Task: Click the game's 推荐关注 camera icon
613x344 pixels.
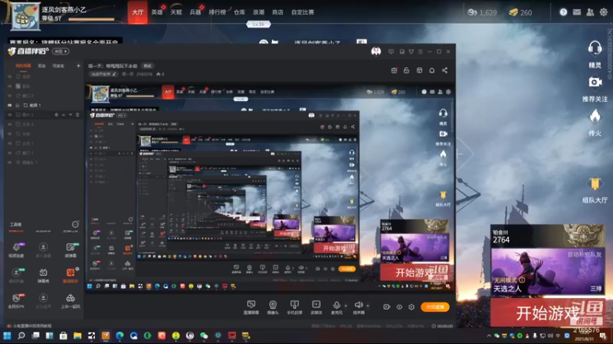Action: [595, 83]
